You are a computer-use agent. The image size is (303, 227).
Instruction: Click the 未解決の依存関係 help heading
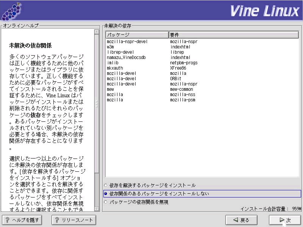pos(30,45)
